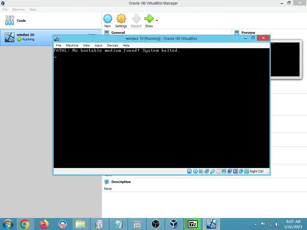Image resolution: width=307 pixels, height=230 pixels.
Task: Click the recording status icon
Action: click(229, 171)
